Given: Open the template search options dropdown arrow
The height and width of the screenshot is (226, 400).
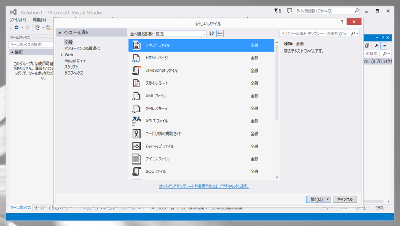Looking at the screenshot, I should click(358, 34).
